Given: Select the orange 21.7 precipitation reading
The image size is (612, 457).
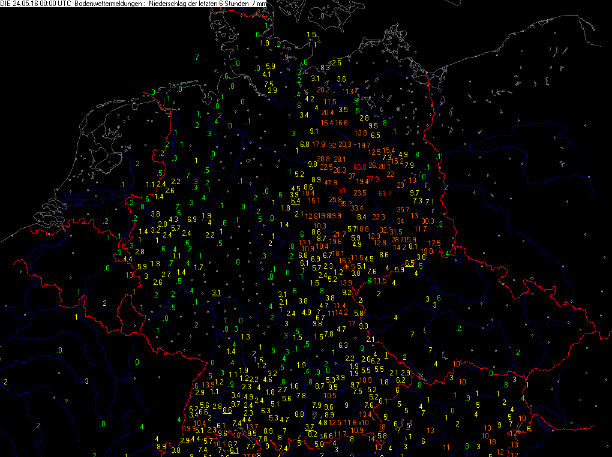Looking at the screenshot, I should point(340,234).
